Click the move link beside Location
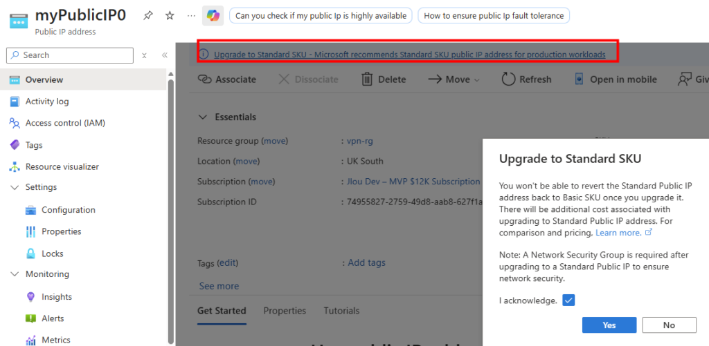 pos(246,161)
